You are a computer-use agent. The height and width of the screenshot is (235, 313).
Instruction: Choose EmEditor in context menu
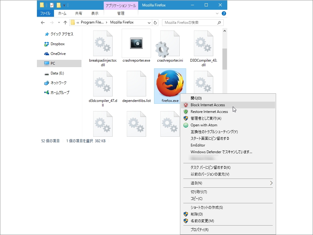coord(228,145)
